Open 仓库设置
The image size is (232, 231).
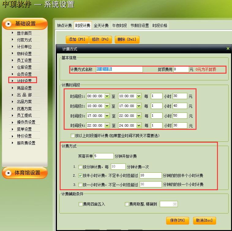(x=24, y=67)
